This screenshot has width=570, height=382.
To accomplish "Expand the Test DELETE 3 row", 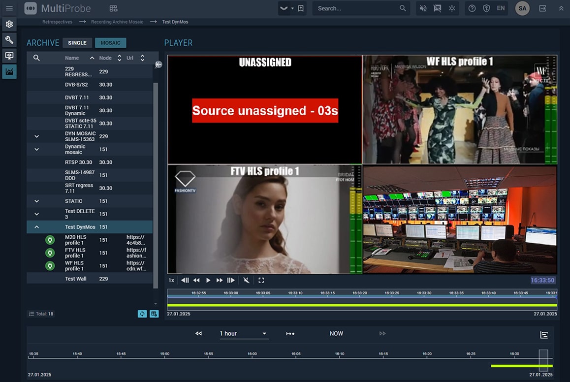I will 37,214.
